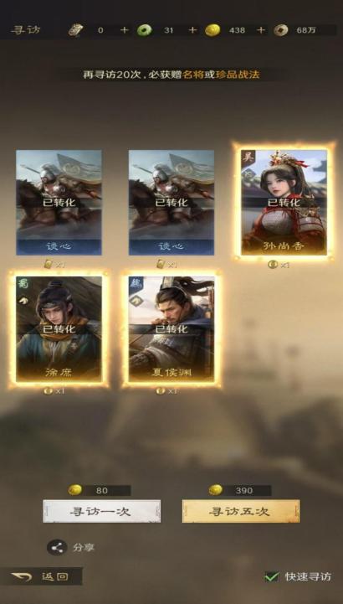Screen dimensions: 343x604
Task: Add more jade using plus next to 31
Action: click(x=192, y=30)
